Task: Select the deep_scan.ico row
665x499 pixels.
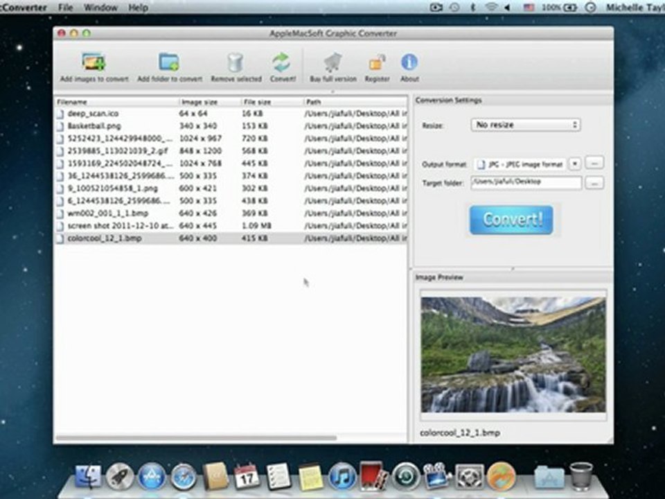Action: 231,113
